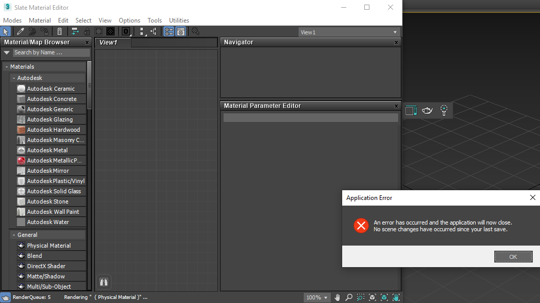Select the Pan hand tool
The width and height of the screenshot is (540, 303).
tap(337, 297)
